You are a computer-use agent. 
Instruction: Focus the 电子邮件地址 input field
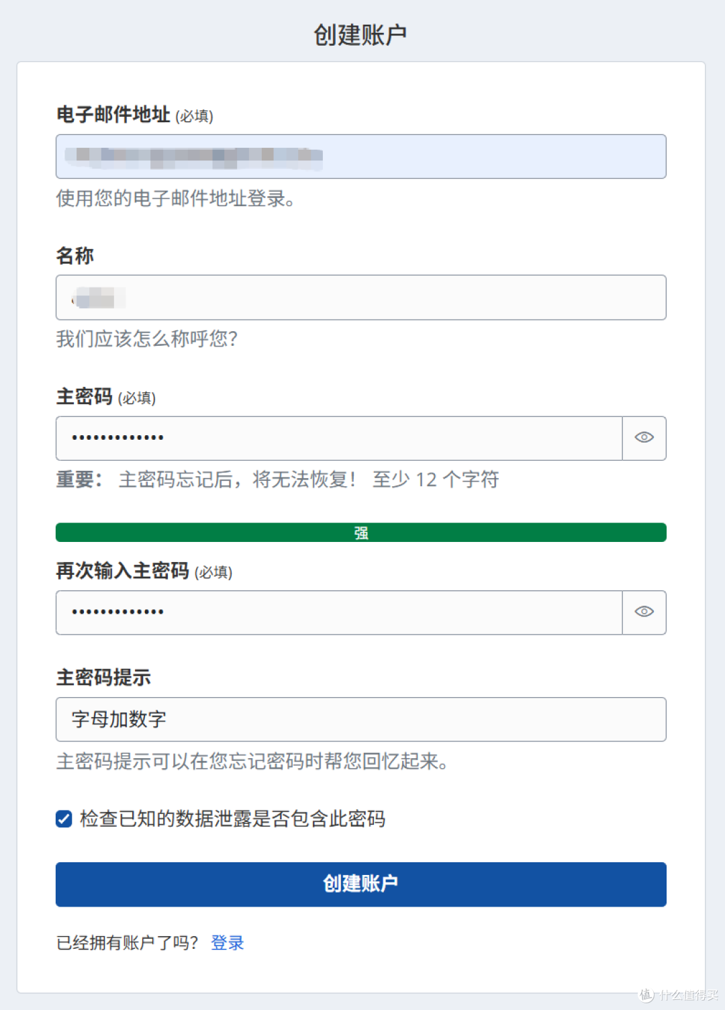(361, 156)
